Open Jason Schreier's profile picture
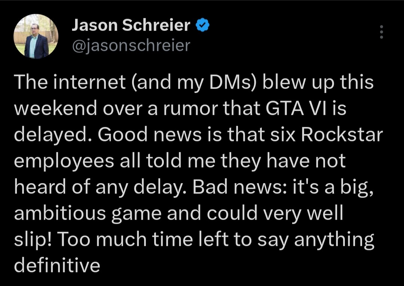This screenshot has height=286, width=404. point(36,36)
